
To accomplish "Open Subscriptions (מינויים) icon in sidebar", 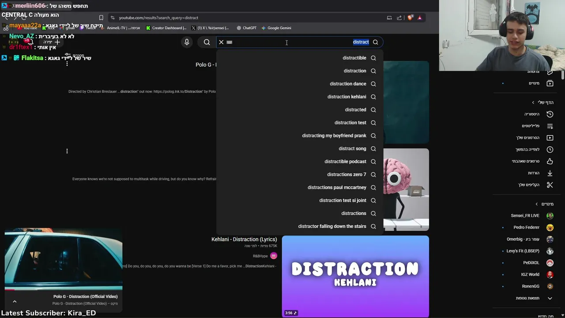I will (550, 83).
